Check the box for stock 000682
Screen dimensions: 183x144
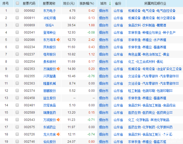(17, 10)
